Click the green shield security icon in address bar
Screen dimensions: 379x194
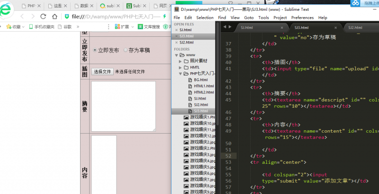tap(67, 17)
